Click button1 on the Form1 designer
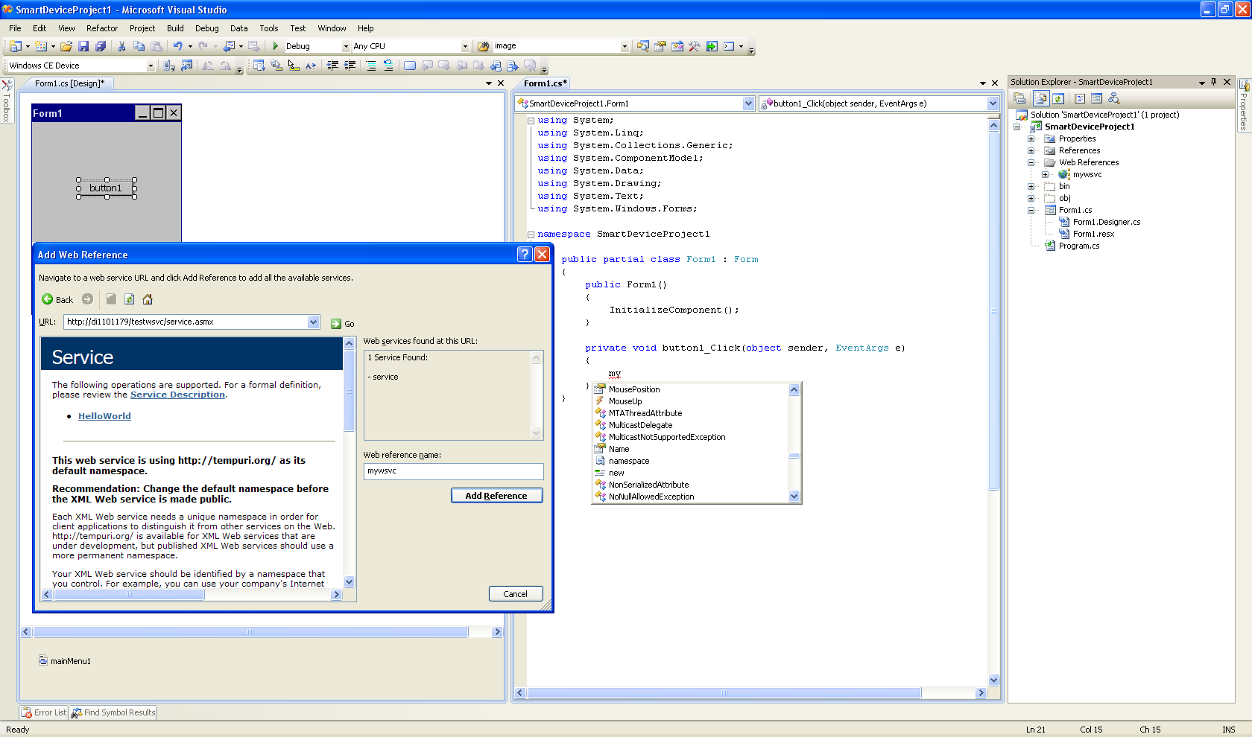 (106, 188)
